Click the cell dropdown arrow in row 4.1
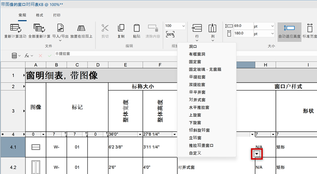Screen dimensions: 317x174 [x=256, y=154]
